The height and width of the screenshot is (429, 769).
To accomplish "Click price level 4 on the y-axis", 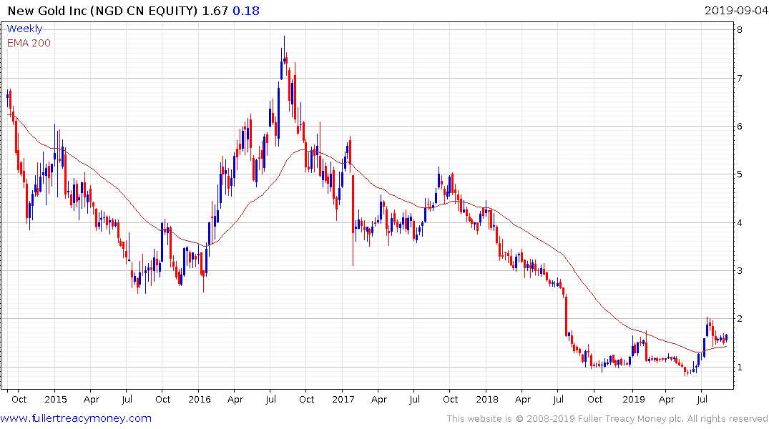I will (740, 222).
